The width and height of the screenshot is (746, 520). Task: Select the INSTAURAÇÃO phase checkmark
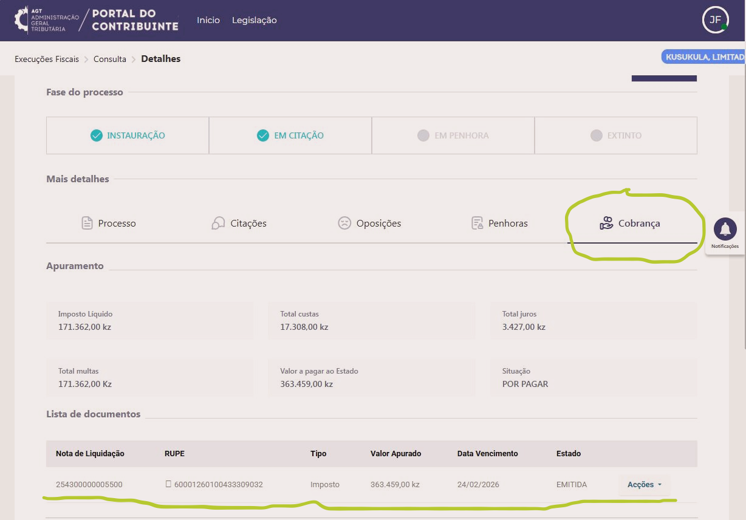pos(96,135)
